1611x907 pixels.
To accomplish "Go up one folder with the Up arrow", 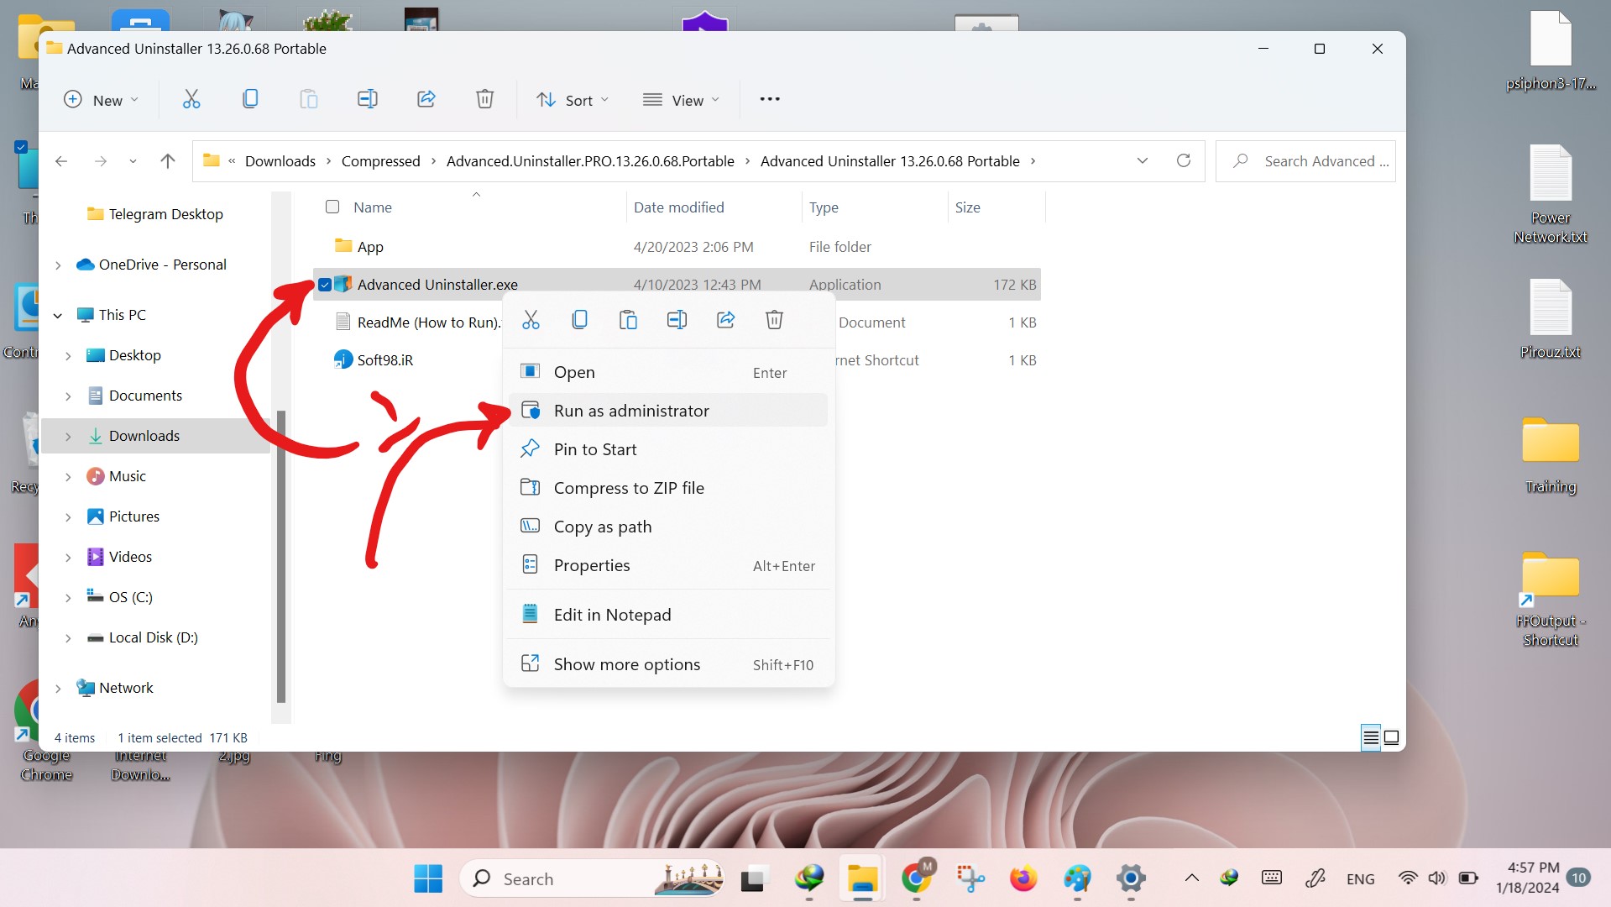I will point(168,161).
